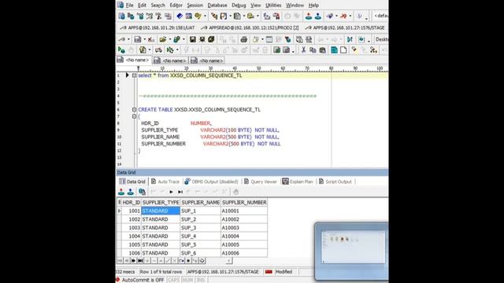The width and height of the screenshot is (504, 283).
Task: Click the Commit icon in top toolbar
Action: click(309, 16)
